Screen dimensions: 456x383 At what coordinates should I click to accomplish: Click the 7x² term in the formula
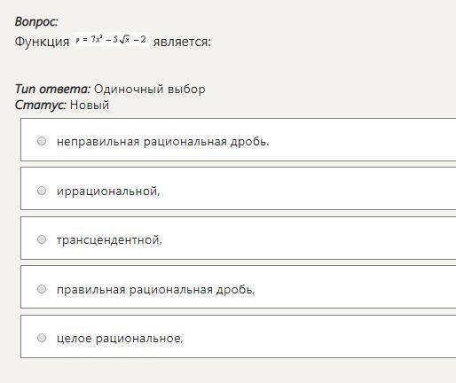(x=97, y=39)
